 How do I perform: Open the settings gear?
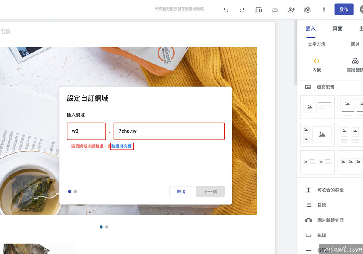pyautogui.click(x=307, y=10)
